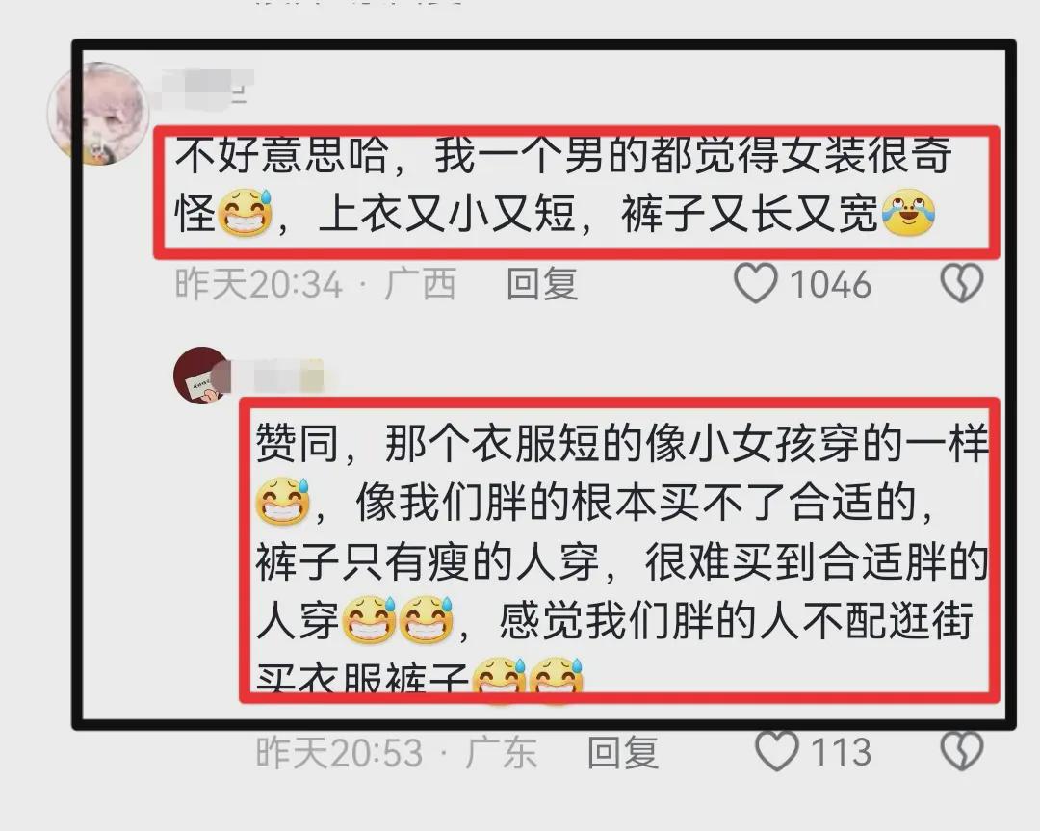Like the 广东 reply with 113 likes
The width and height of the screenshot is (1040, 831).
point(777,751)
